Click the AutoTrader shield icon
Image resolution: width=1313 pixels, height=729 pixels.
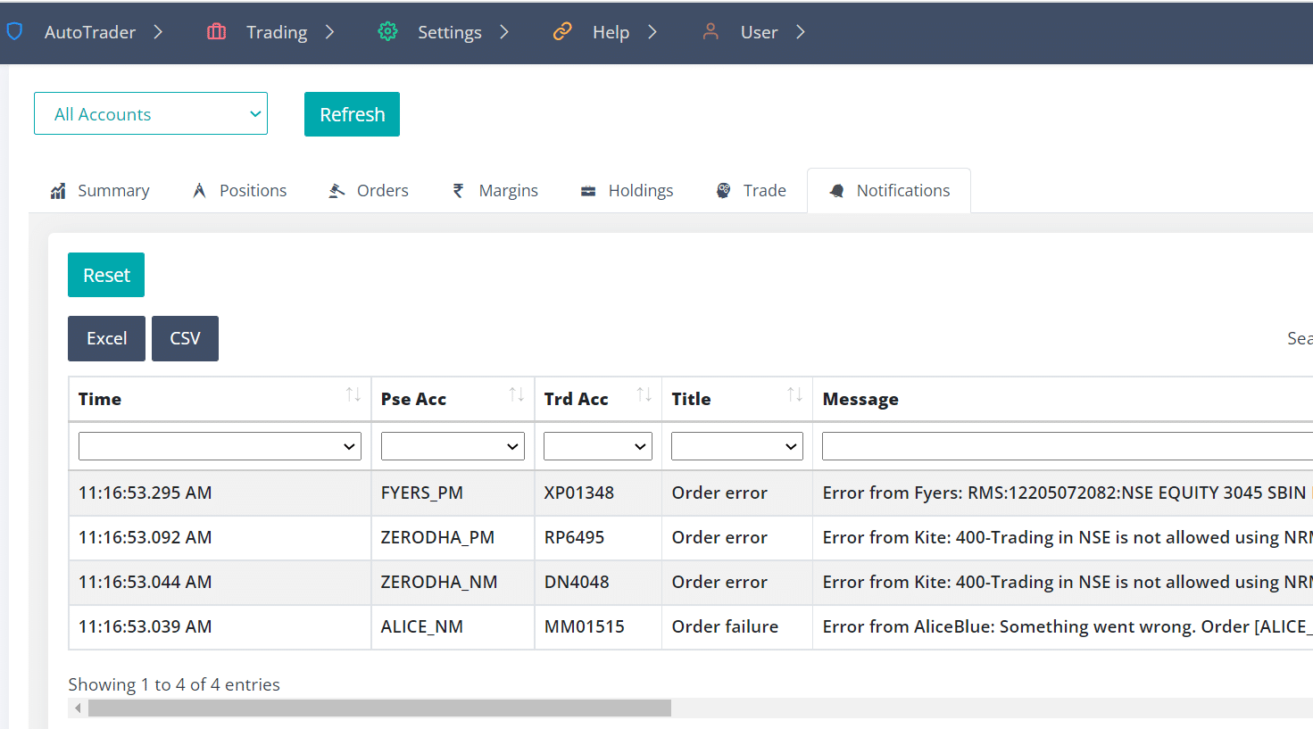(x=14, y=32)
